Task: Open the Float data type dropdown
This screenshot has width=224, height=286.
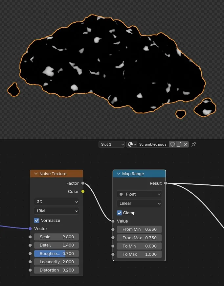Action: [139, 194]
